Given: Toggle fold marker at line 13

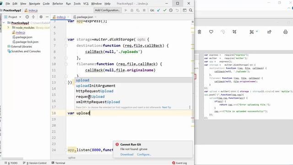Looking at the screenshot, I should click(66, 82).
